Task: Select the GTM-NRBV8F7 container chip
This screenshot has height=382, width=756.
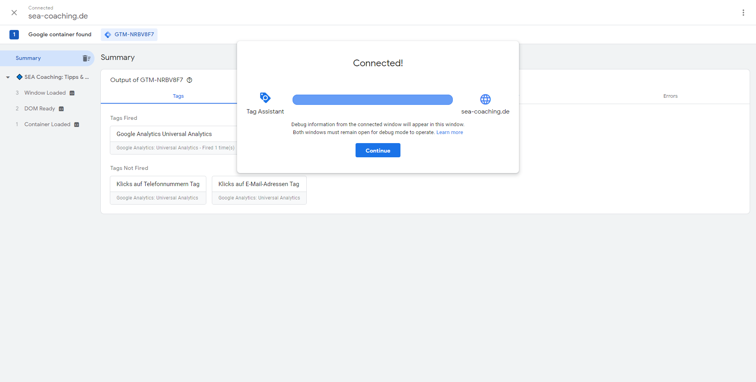Action: 129,35
